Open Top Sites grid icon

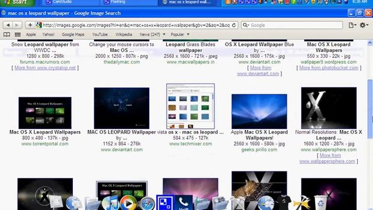pyautogui.click(x=17, y=34)
